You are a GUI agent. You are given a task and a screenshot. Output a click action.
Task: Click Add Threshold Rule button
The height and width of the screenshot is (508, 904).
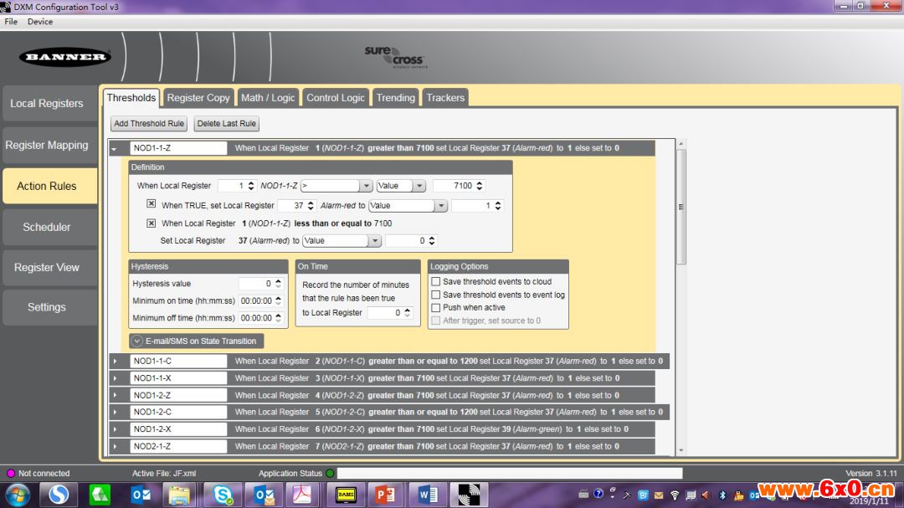click(149, 123)
